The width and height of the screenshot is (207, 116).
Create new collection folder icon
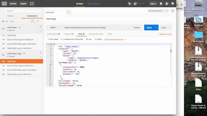pyautogui.click(x=32, y=21)
